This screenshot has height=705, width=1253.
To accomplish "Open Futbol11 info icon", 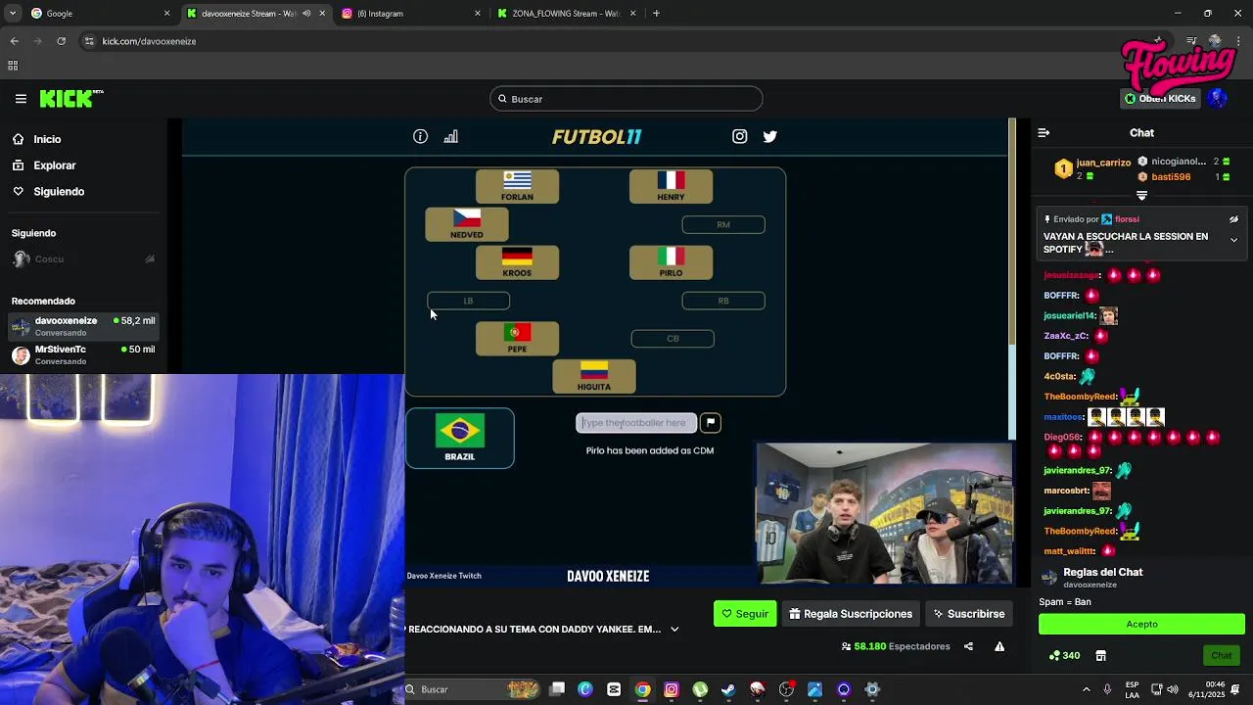I will click(420, 137).
